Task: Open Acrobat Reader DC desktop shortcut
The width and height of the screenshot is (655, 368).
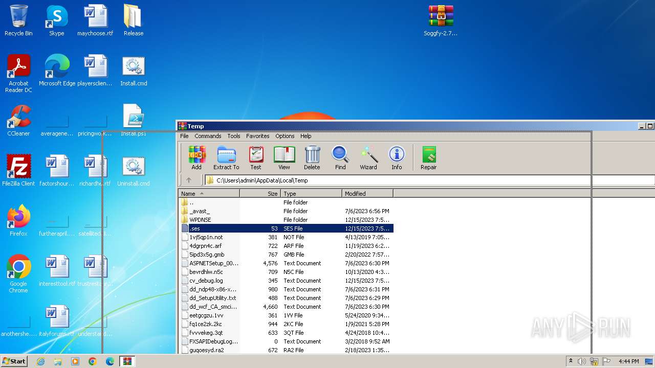Action: [18, 74]
